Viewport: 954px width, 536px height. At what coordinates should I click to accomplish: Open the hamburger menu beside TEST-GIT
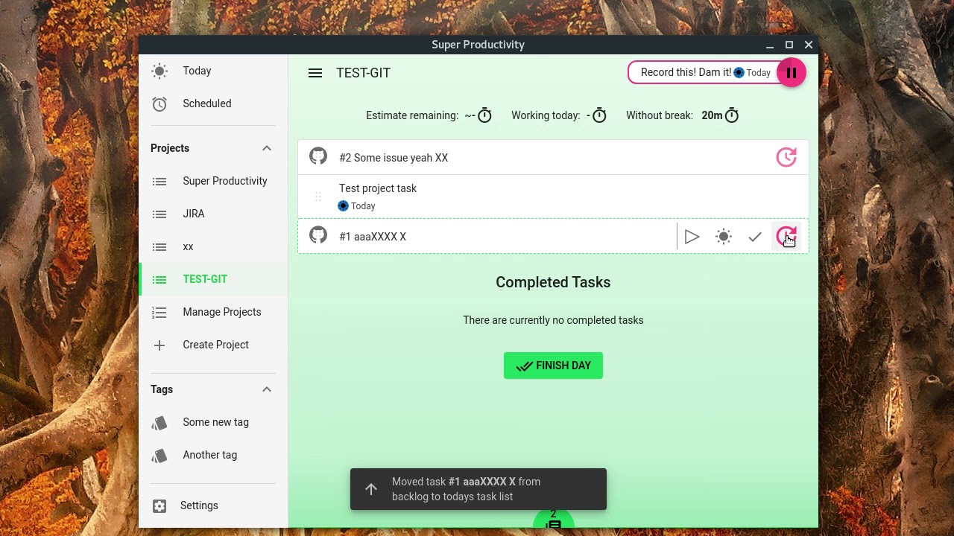click(315, 73)
